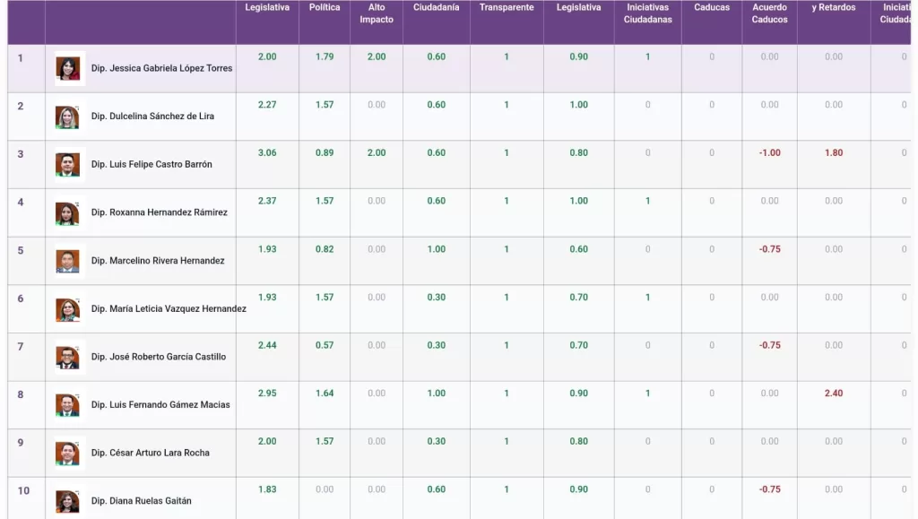
Task: Click María Leticia Vazquez Hernandez's photo
Action: (67, 309)
